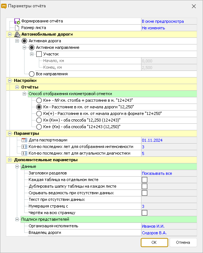Collapse the Параметры section
This screenshot has width=203, height=253.
10,134
